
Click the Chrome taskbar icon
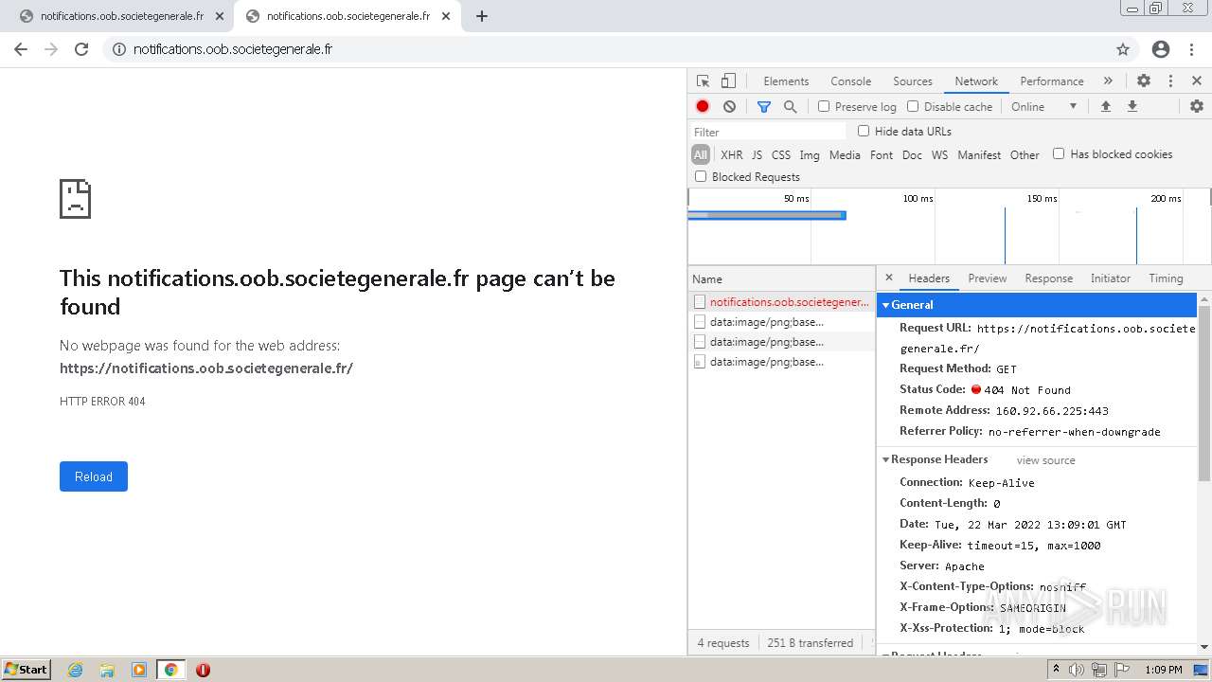[171, 670]
